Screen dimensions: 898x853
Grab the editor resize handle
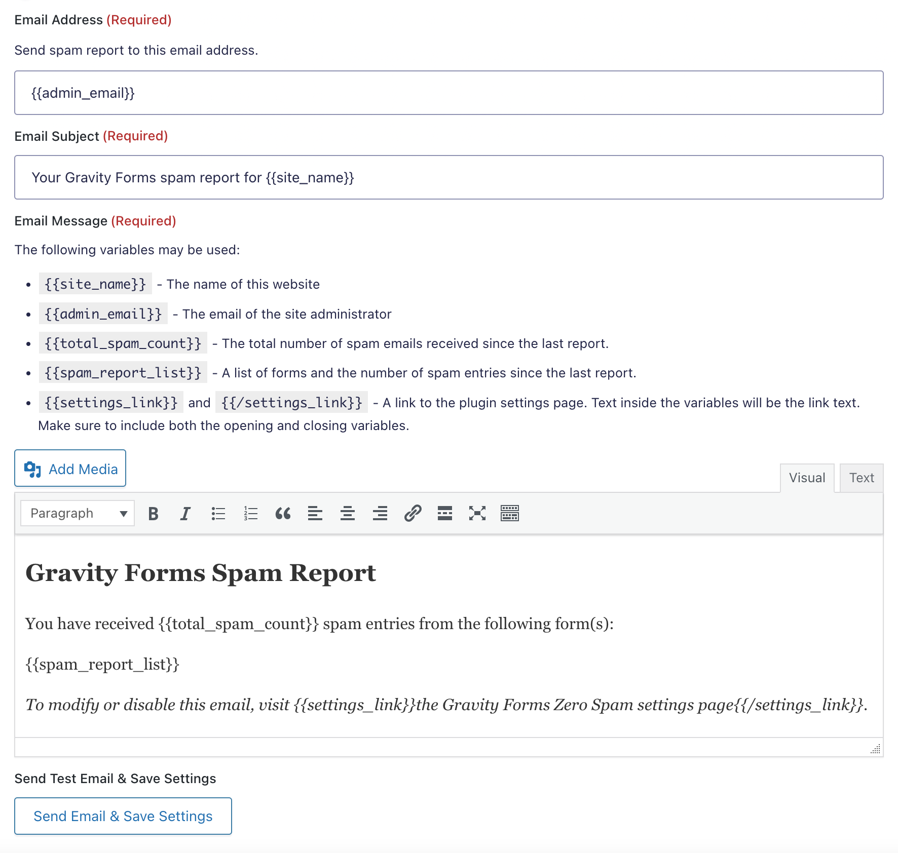coord(876,749)
